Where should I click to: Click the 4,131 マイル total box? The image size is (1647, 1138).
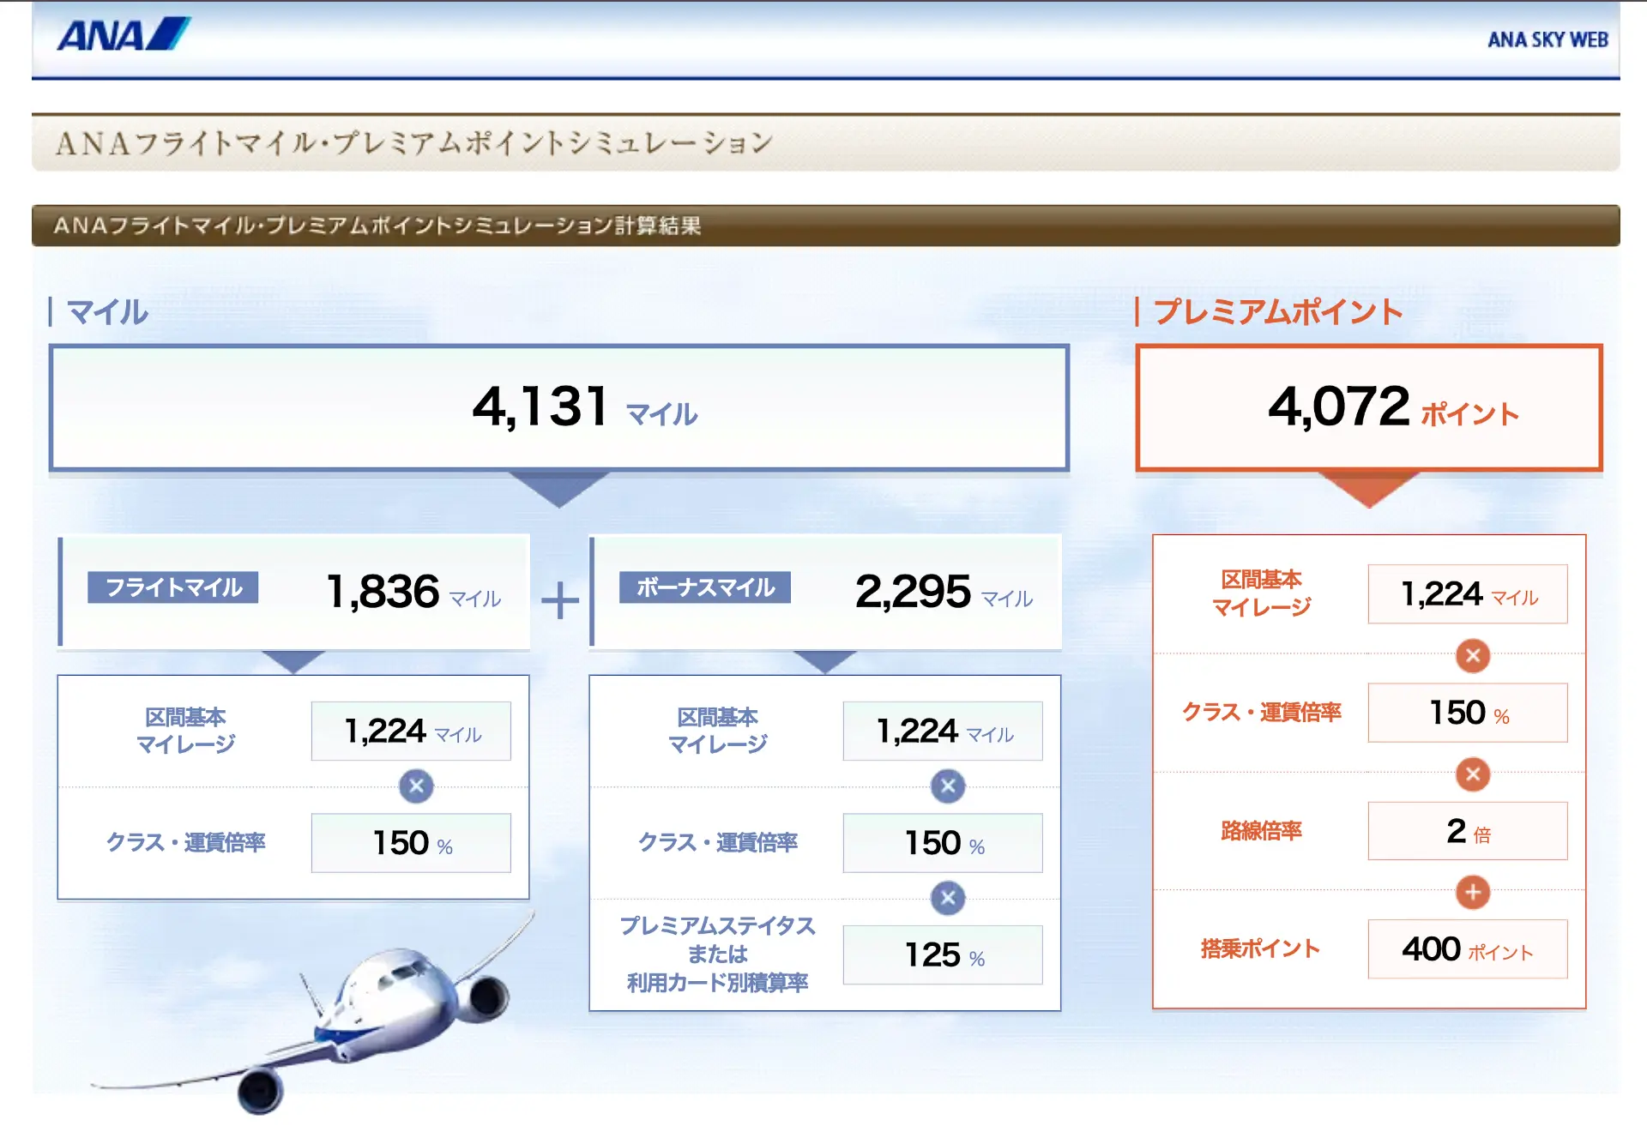(559, 408)
